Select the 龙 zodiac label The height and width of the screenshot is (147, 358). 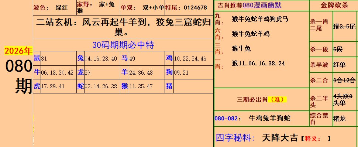pos(80,72)
